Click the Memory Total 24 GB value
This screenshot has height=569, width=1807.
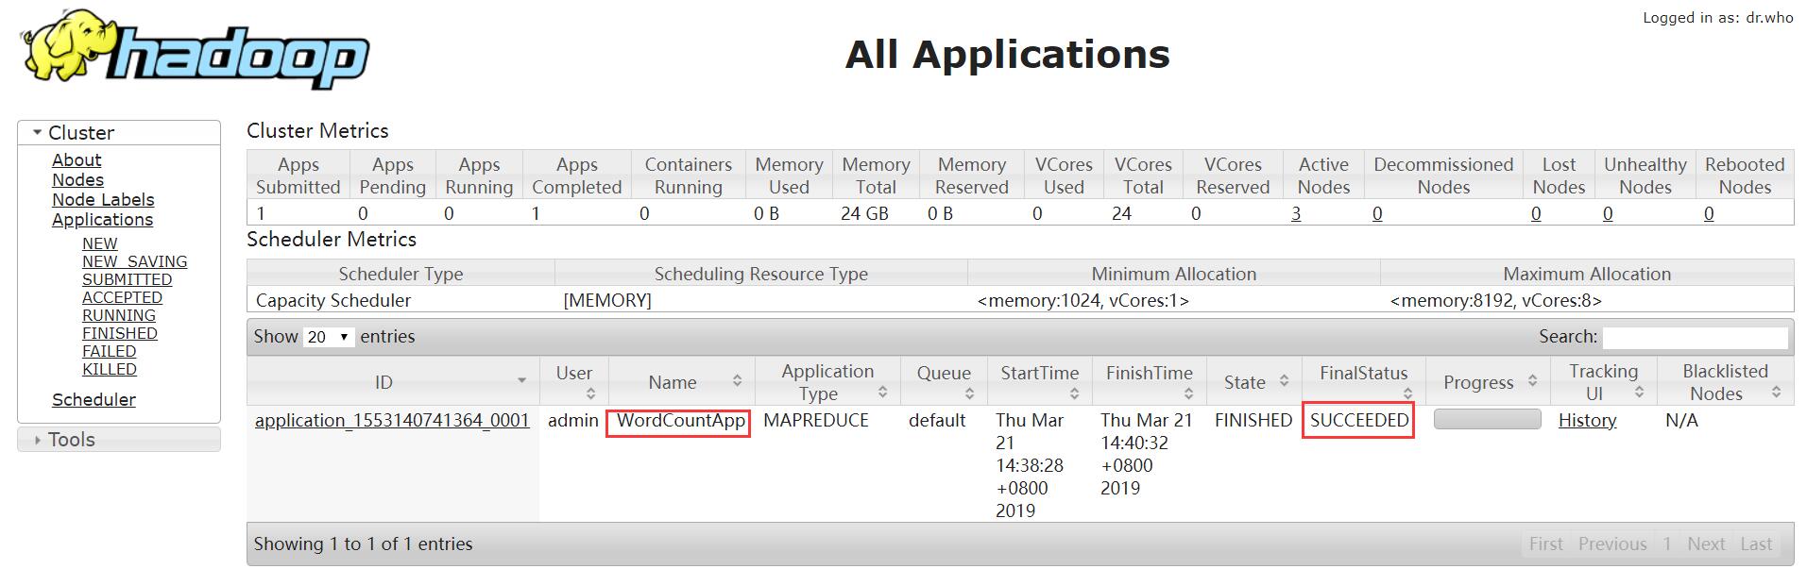[x=864, y=214]
